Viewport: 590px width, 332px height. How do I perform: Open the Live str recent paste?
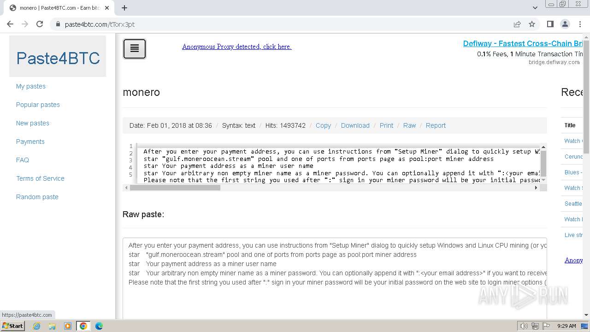click(x=573, y=235)
